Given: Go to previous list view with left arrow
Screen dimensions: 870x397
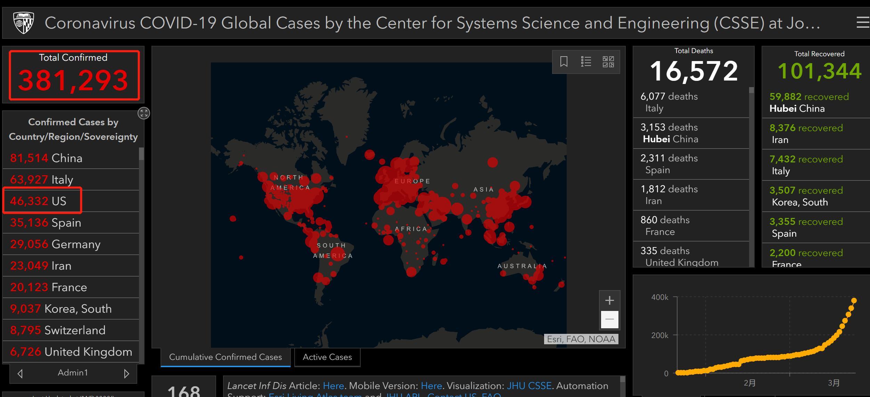Looking at the screenshot, I should (20, 373).
